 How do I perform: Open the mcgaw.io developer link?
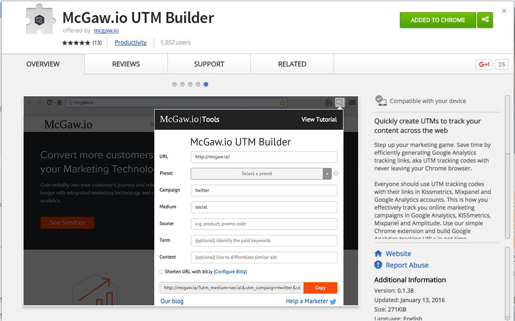coord(106,30)
